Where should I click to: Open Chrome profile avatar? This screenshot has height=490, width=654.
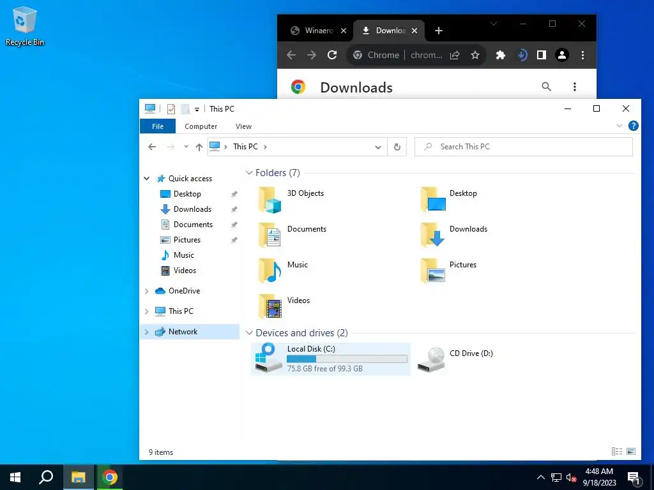coord(562,55)
